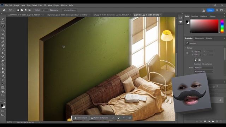Select the Rectangle shape tool
Viewport: 226px width, 127px height.
click(3, 87)
